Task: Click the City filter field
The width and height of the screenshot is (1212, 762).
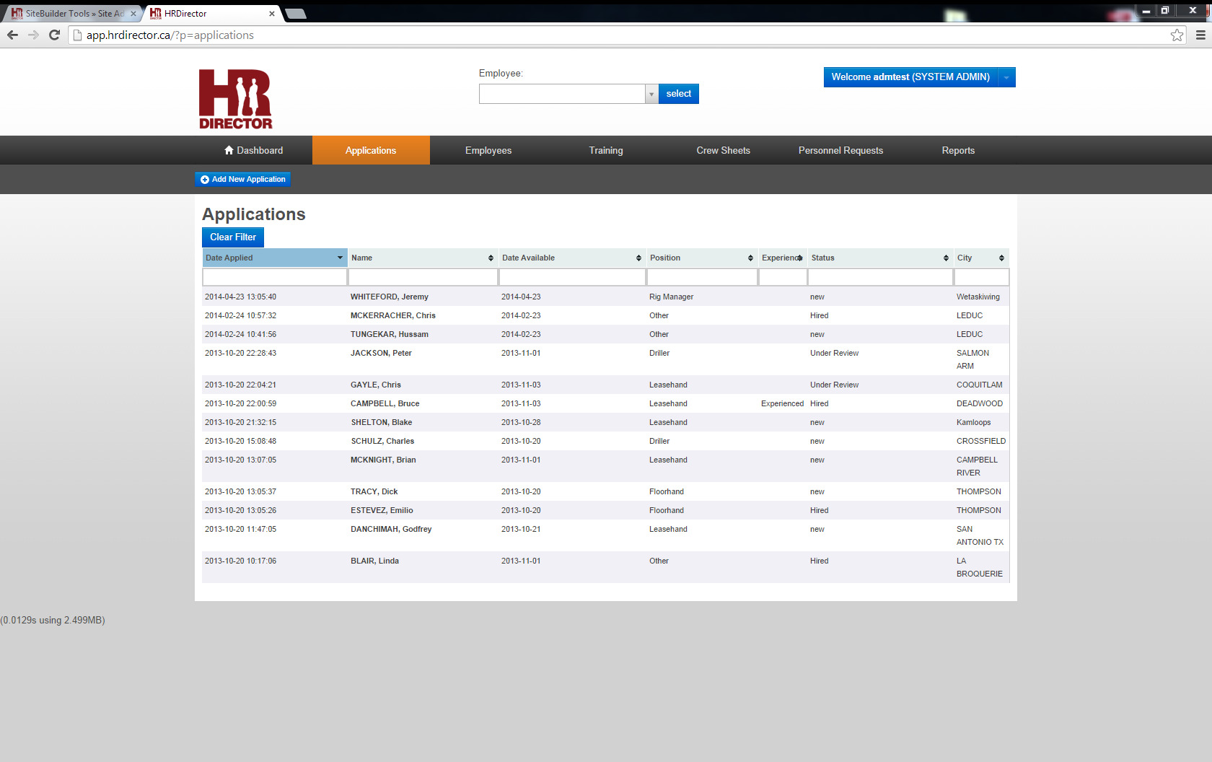Action: click(981, 277)
